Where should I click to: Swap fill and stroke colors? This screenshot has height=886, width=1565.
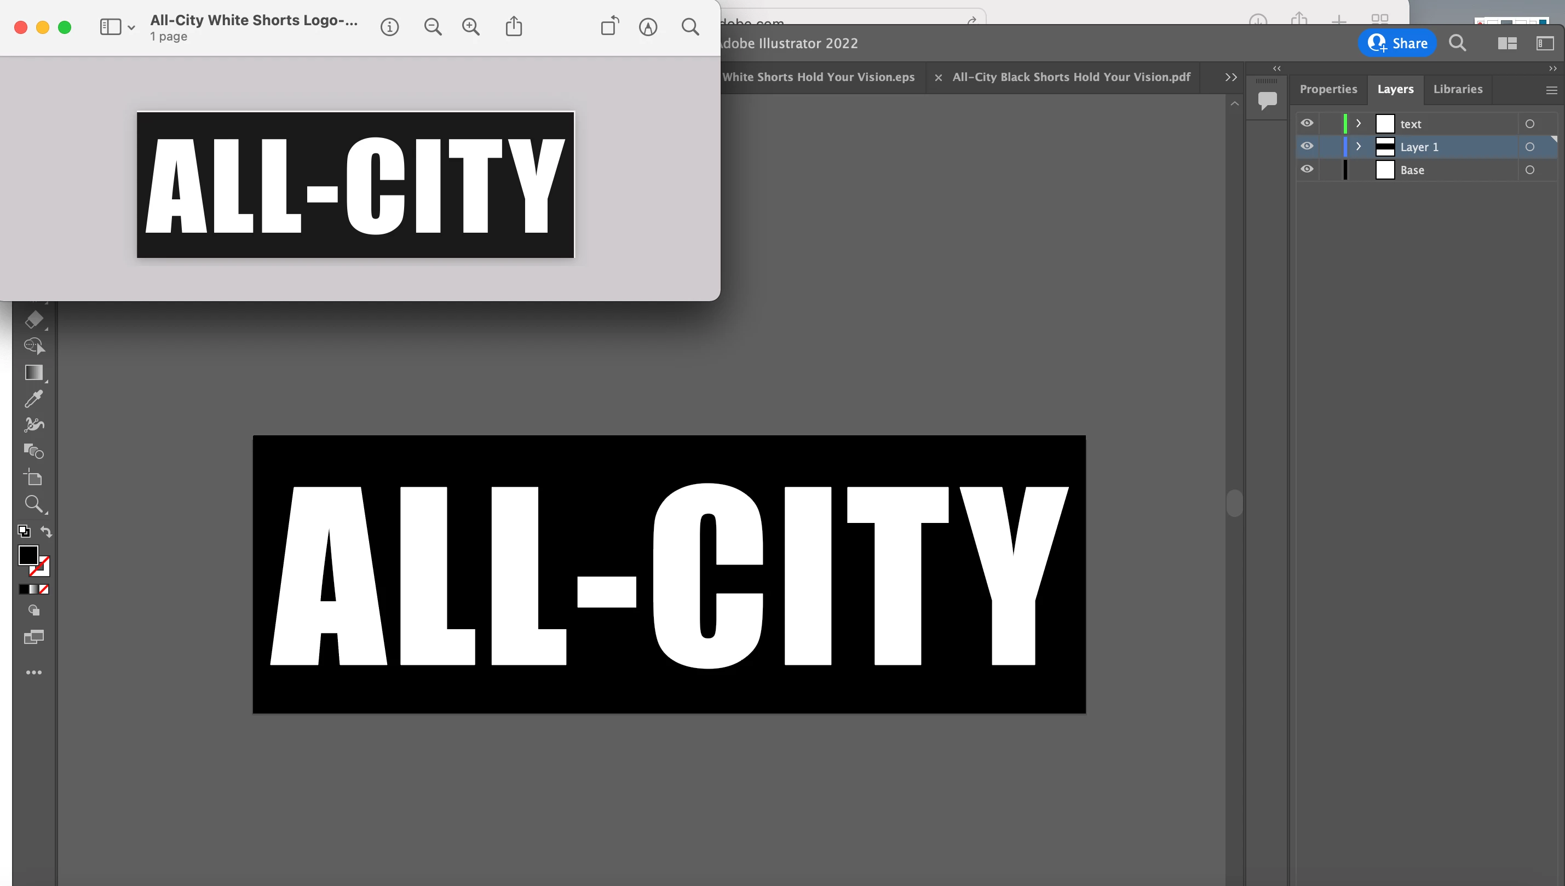click(x=46, y=531)
